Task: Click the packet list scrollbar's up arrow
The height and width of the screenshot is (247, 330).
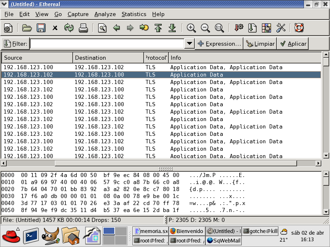Action: 326,55
